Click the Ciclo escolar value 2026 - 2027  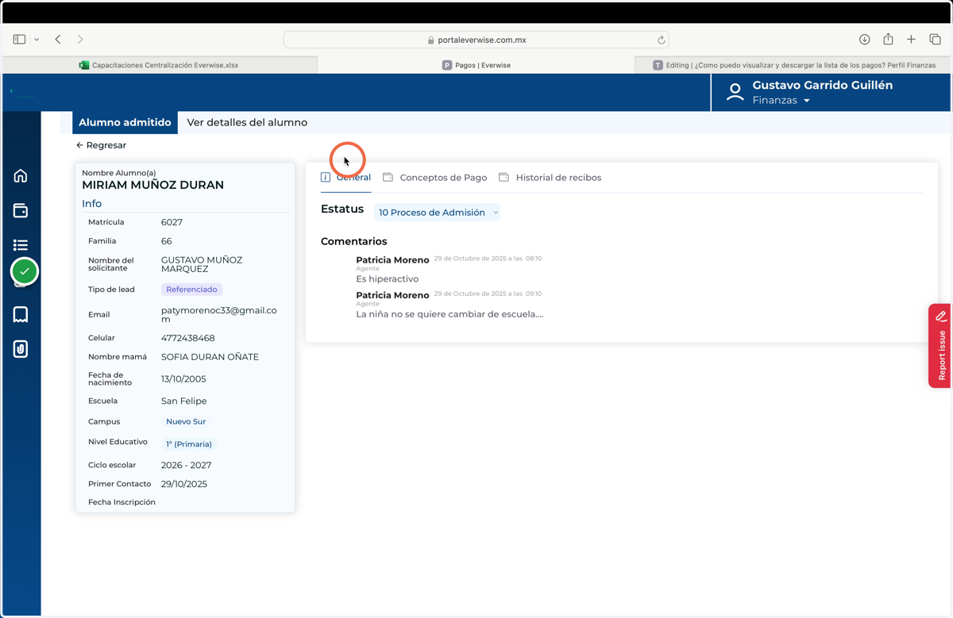pyautogui.click(x=186, y=465)
